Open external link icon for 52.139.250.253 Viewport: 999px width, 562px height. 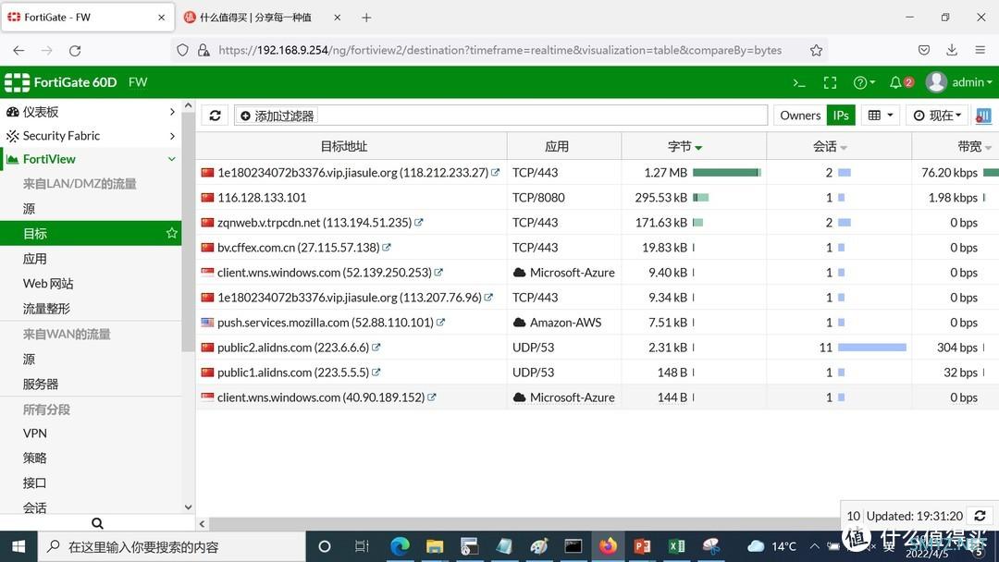click(438, 272)
